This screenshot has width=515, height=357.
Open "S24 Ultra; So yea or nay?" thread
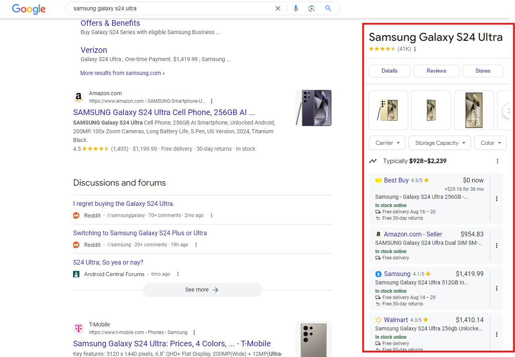pos(108,262)
